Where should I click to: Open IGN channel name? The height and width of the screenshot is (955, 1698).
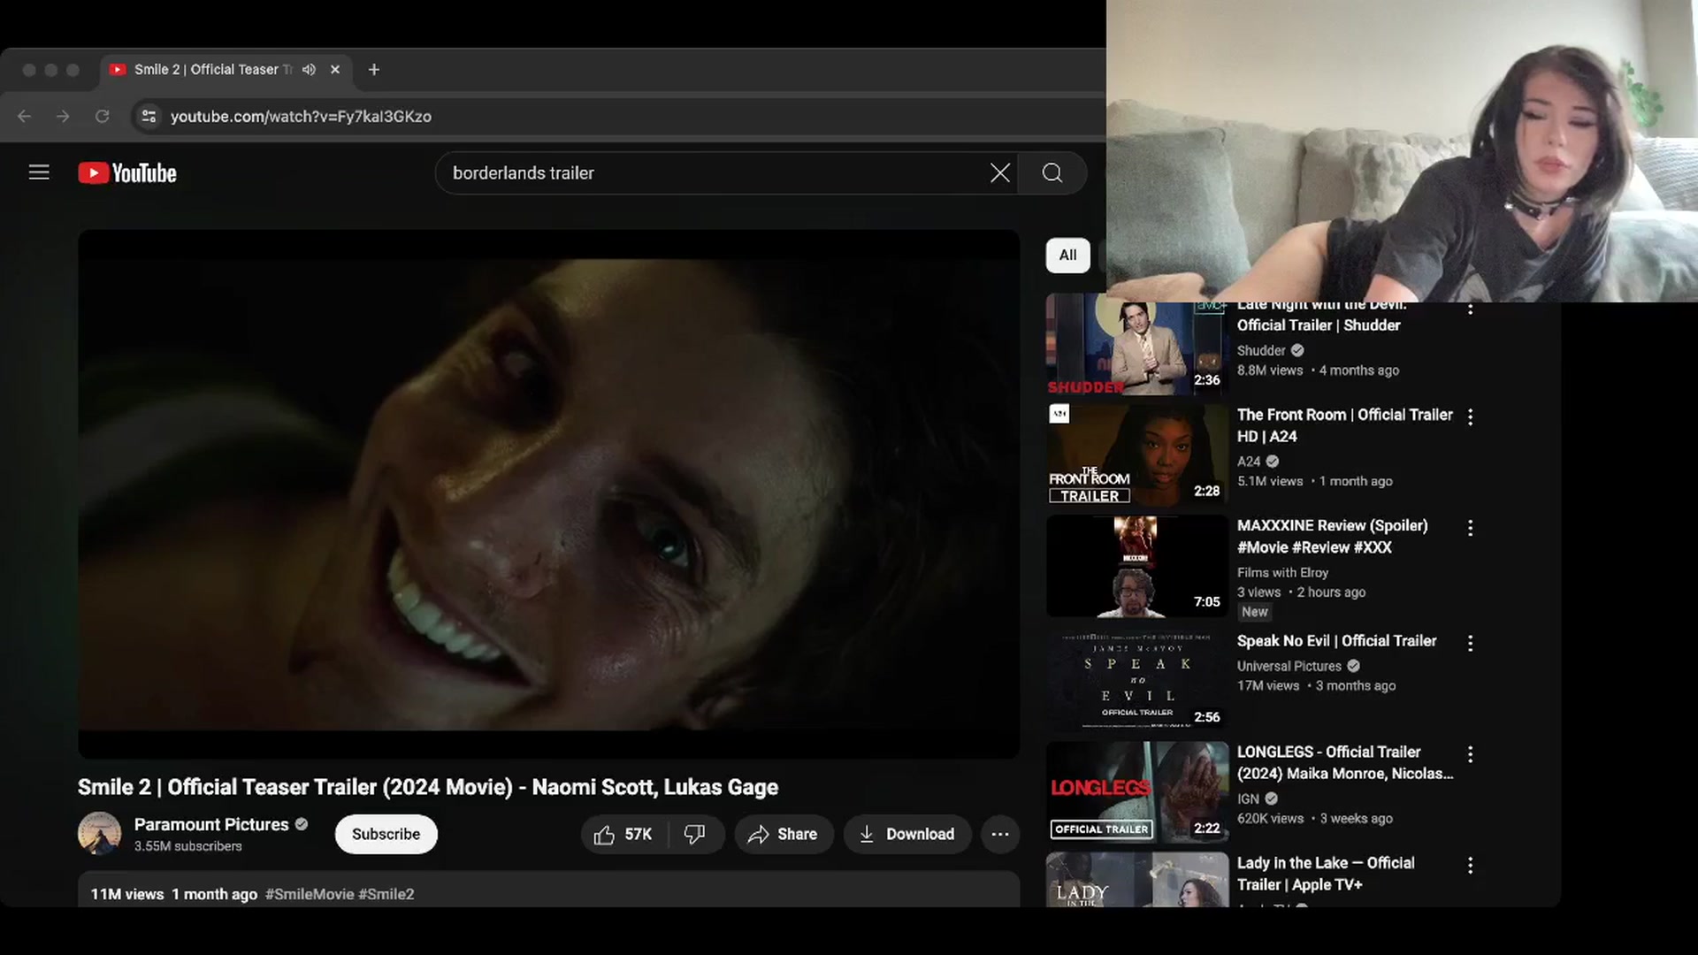click(x=1248, y=798)
